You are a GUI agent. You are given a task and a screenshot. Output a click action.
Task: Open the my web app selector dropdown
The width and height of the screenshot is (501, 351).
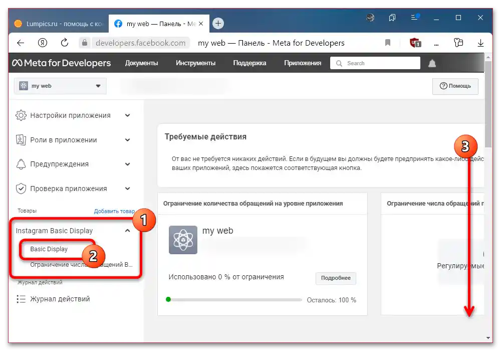98,86
